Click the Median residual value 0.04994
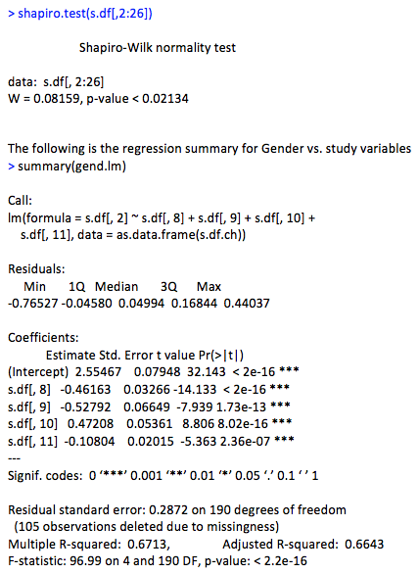419x574 pixels. 141,303
